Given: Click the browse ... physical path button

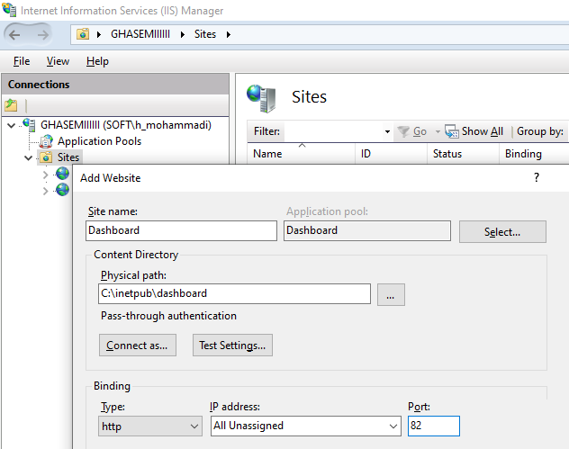Looking at the screenshot, I should 391,294.
